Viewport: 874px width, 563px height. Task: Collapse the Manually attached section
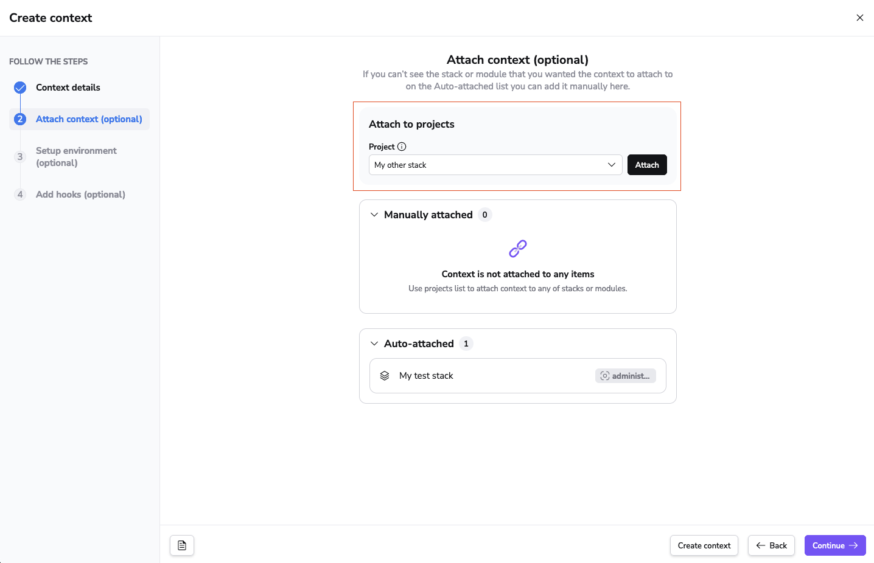pos(374,215)
